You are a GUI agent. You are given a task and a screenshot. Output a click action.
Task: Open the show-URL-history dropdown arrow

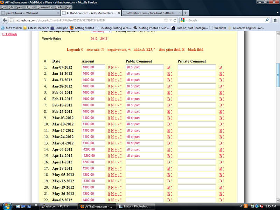[x=170, y=20]
